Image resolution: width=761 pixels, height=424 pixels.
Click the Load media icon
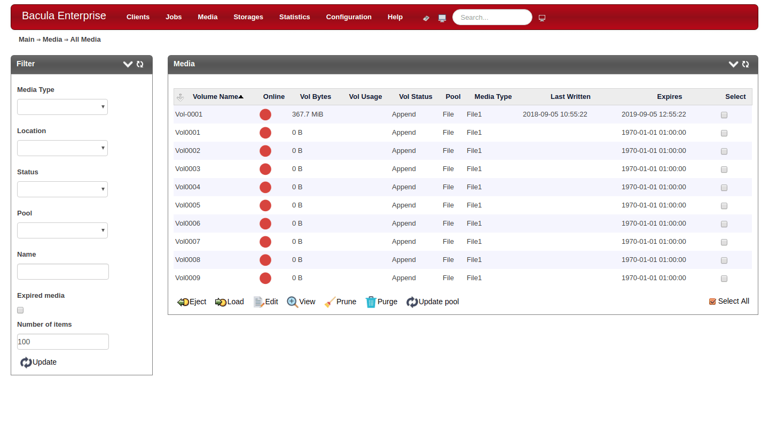[221, 302]
